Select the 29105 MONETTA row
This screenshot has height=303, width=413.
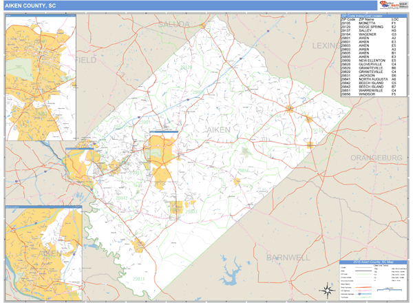tap(372, 23)
